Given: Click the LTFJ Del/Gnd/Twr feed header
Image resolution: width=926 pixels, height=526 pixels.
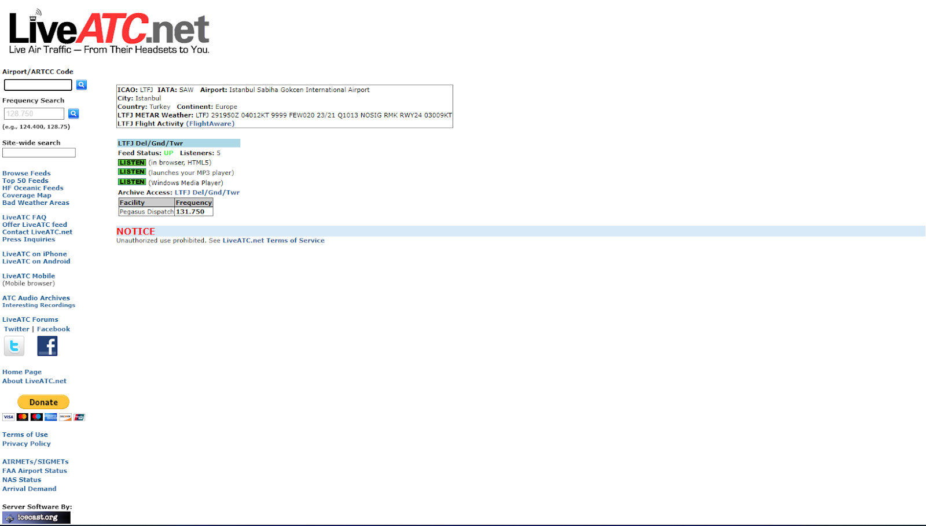Looking at the screenshot, I should (178, 144).
